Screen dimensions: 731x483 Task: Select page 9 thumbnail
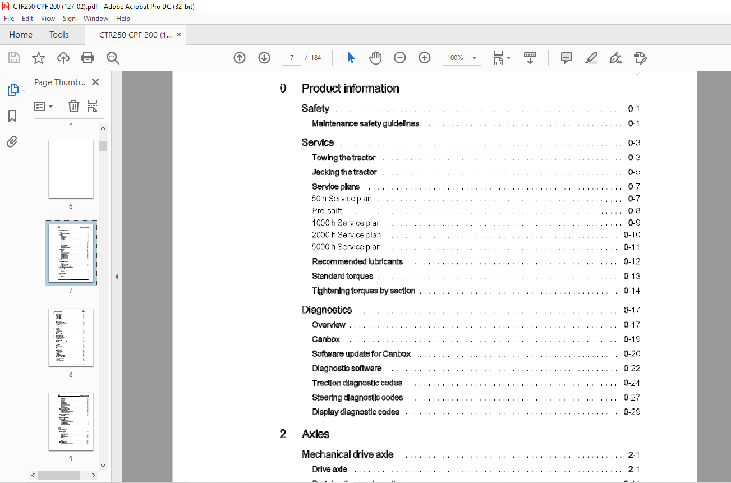71,421
